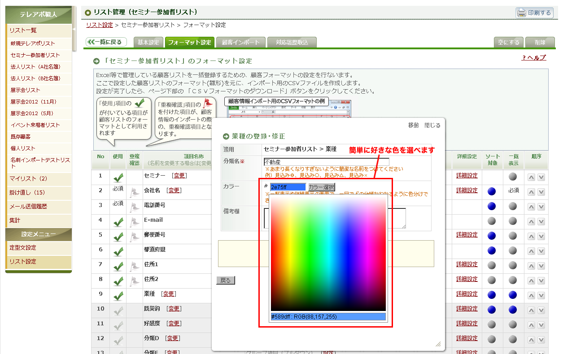Toggle list-display dot for 業種 row
Screen dimensions: 563x354
point(513,295)
